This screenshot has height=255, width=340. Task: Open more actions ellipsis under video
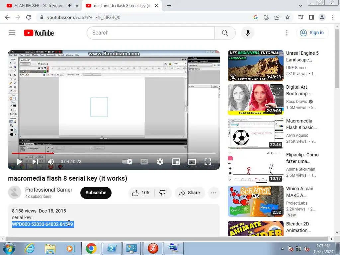(214, 193)
